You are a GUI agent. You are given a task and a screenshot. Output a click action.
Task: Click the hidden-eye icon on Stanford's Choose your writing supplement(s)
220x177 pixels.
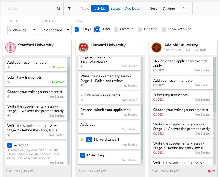pyautogui.click(x=9, y=96)
